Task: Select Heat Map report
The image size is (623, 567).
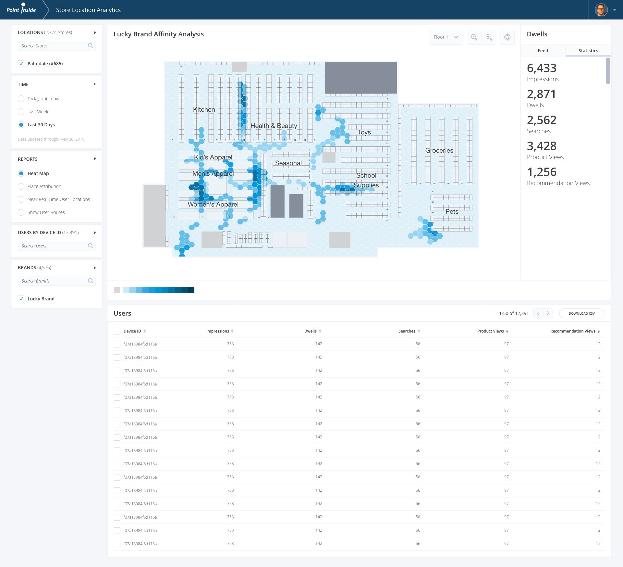Action: pyautogui.click(x=21, y=173)
